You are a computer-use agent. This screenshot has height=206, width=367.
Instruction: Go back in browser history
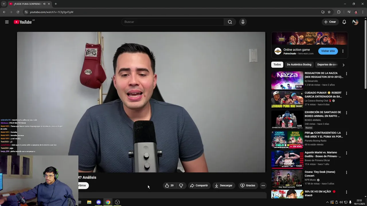[4, 12]
